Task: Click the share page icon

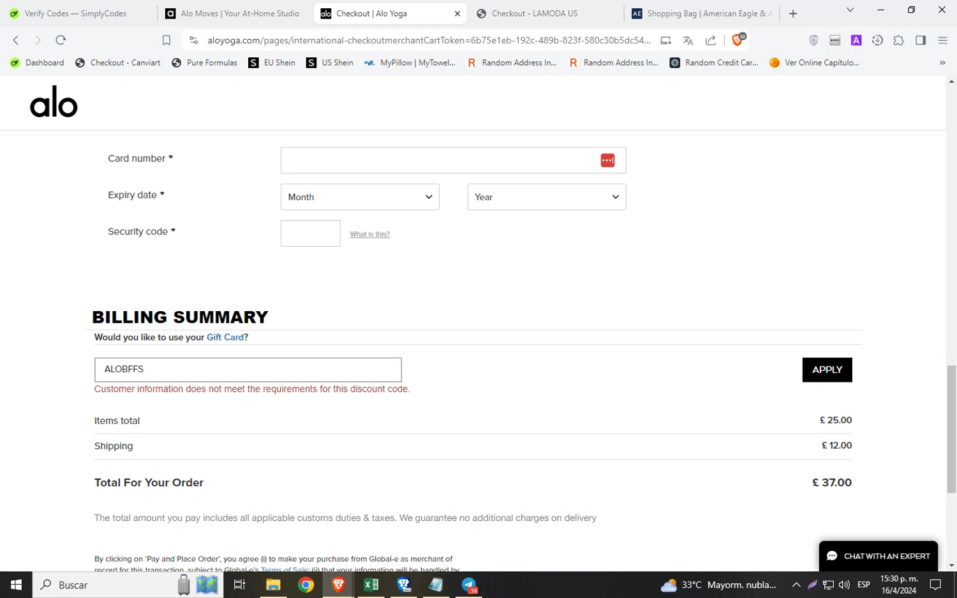Action: pyautogui.click(x=711, y=40)
